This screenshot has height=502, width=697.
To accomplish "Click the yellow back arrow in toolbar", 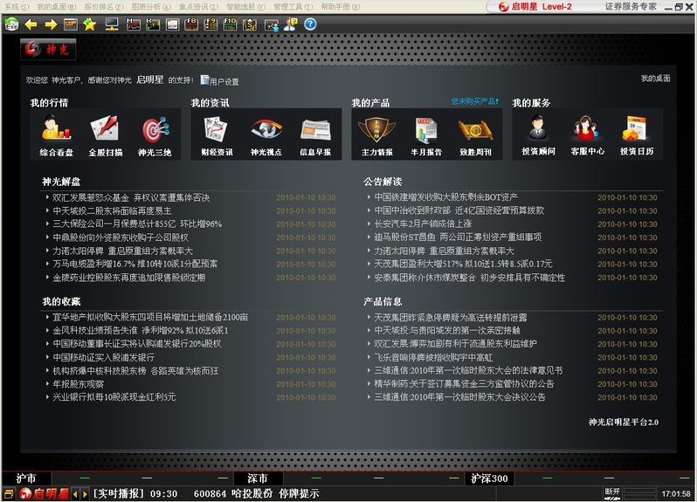I will (x=31, y=24).
